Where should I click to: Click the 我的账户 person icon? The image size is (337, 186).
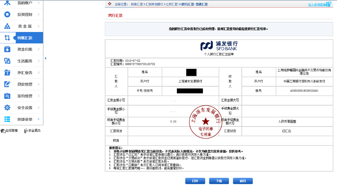(7, 3)
